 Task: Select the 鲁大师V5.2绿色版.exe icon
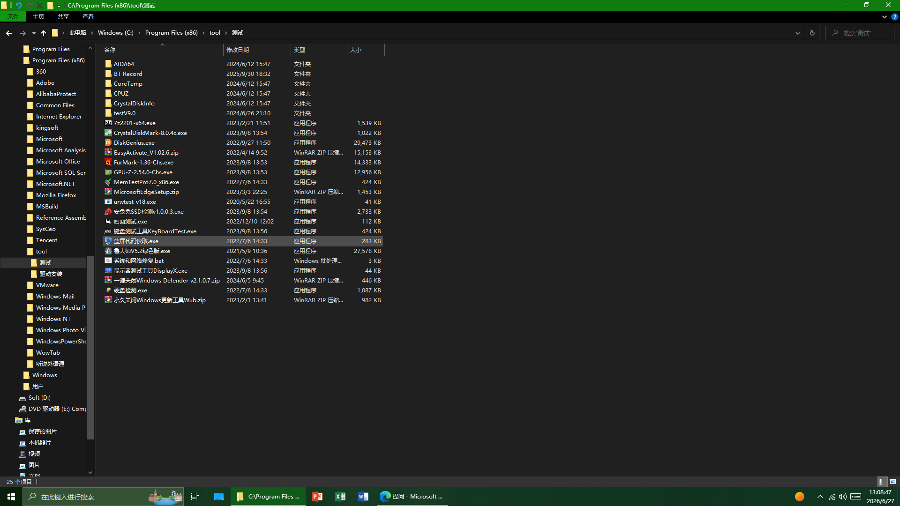tap(108, 251)
